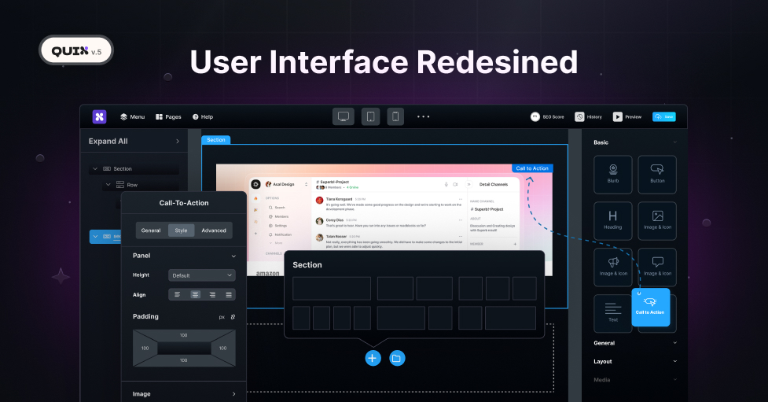
Task: Edit the bottom padding value 100
Action: [x=184, y=360]
